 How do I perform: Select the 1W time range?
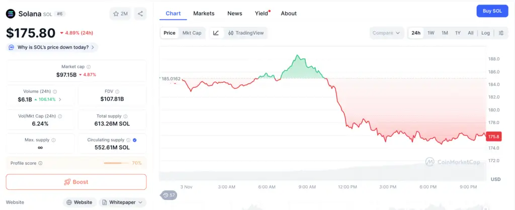click(x=431, y=33)
